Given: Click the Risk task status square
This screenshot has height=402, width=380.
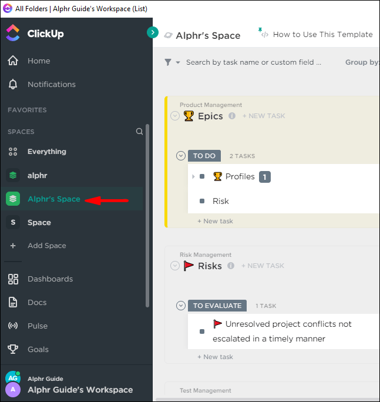Looking at the screenshot, I should click(202, 201).
